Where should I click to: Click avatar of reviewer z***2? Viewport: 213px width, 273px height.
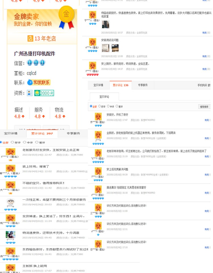pyautogui.click(x=98, y=189)
